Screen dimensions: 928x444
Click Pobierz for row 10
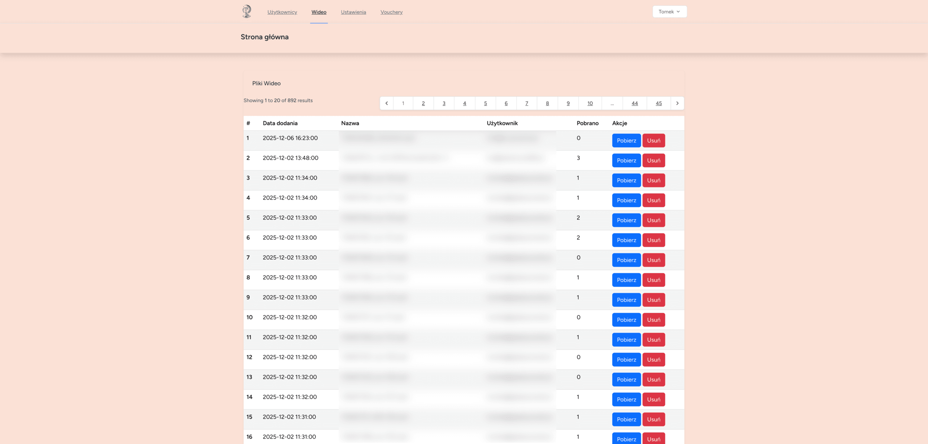pos(626,320)
